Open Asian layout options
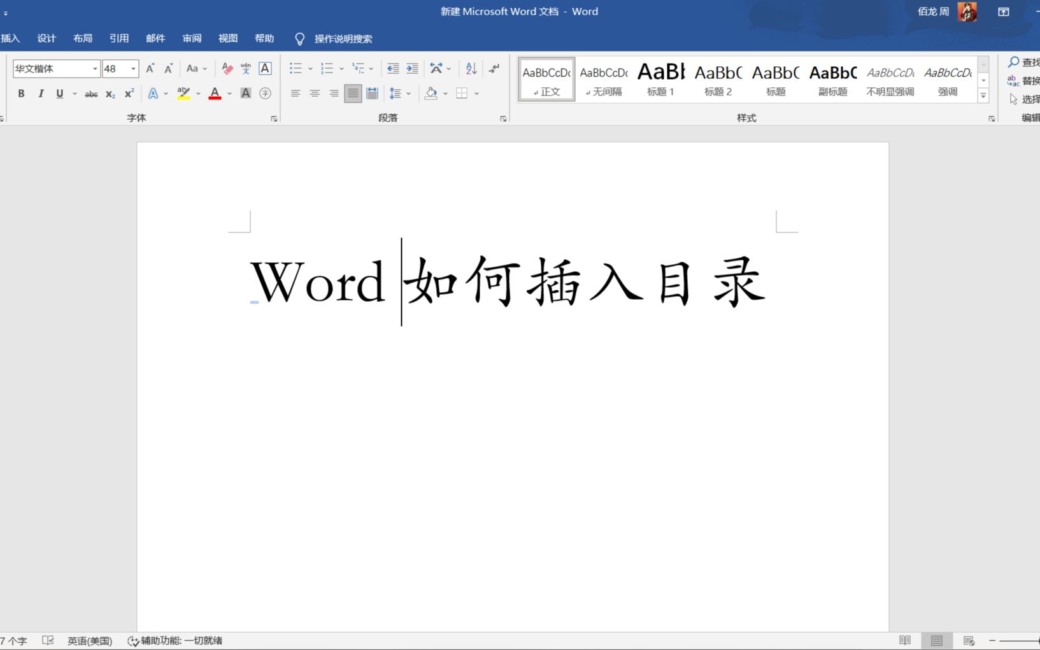The width and height of the screenshot is (1040, 650). 436,69
